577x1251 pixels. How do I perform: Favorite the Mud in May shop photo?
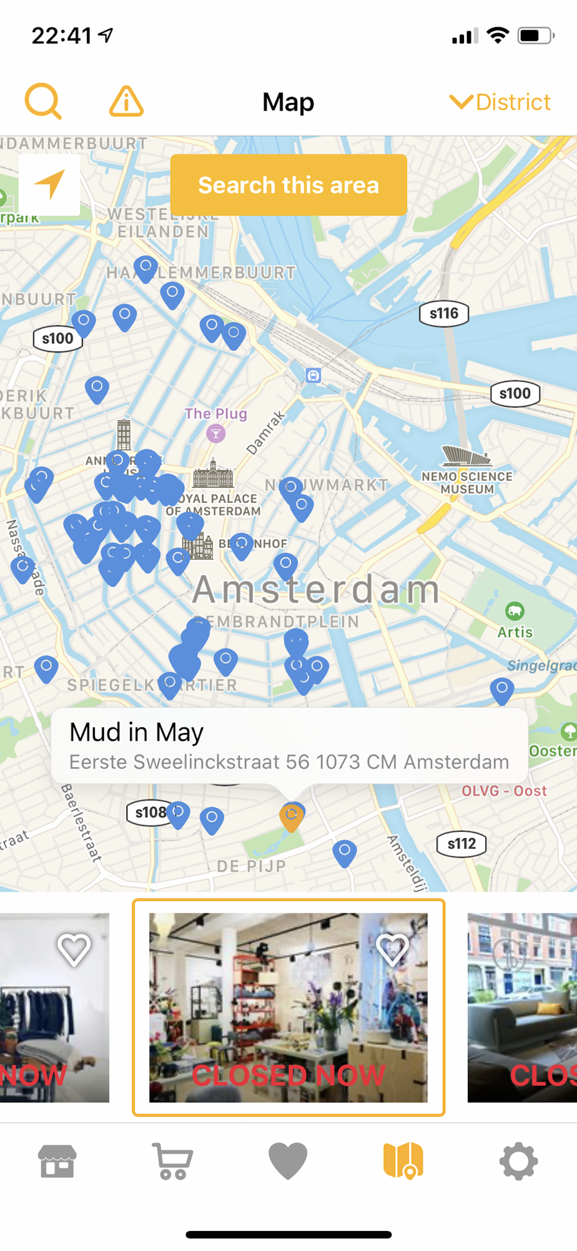pyautogui.click(x=392, y=949)
